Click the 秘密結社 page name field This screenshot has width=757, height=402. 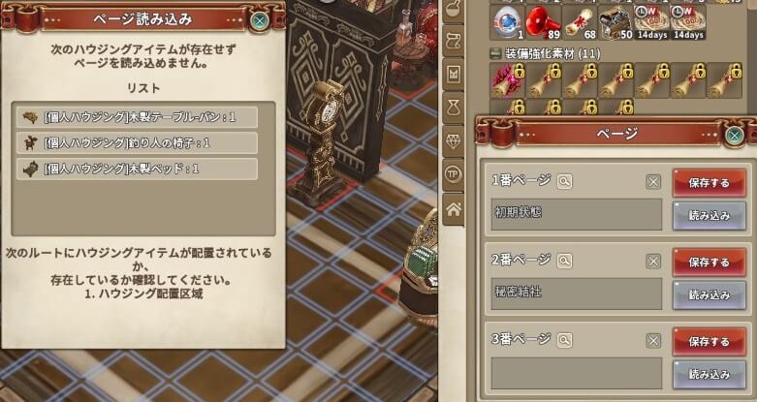[x=577, y=294]
